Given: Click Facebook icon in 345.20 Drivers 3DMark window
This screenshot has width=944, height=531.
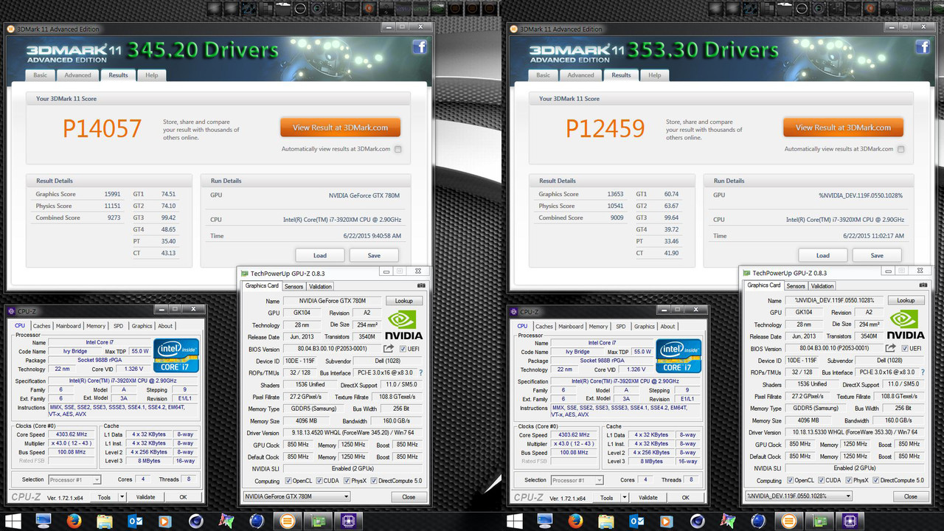Looking at the screenshot, I should 420,47.
